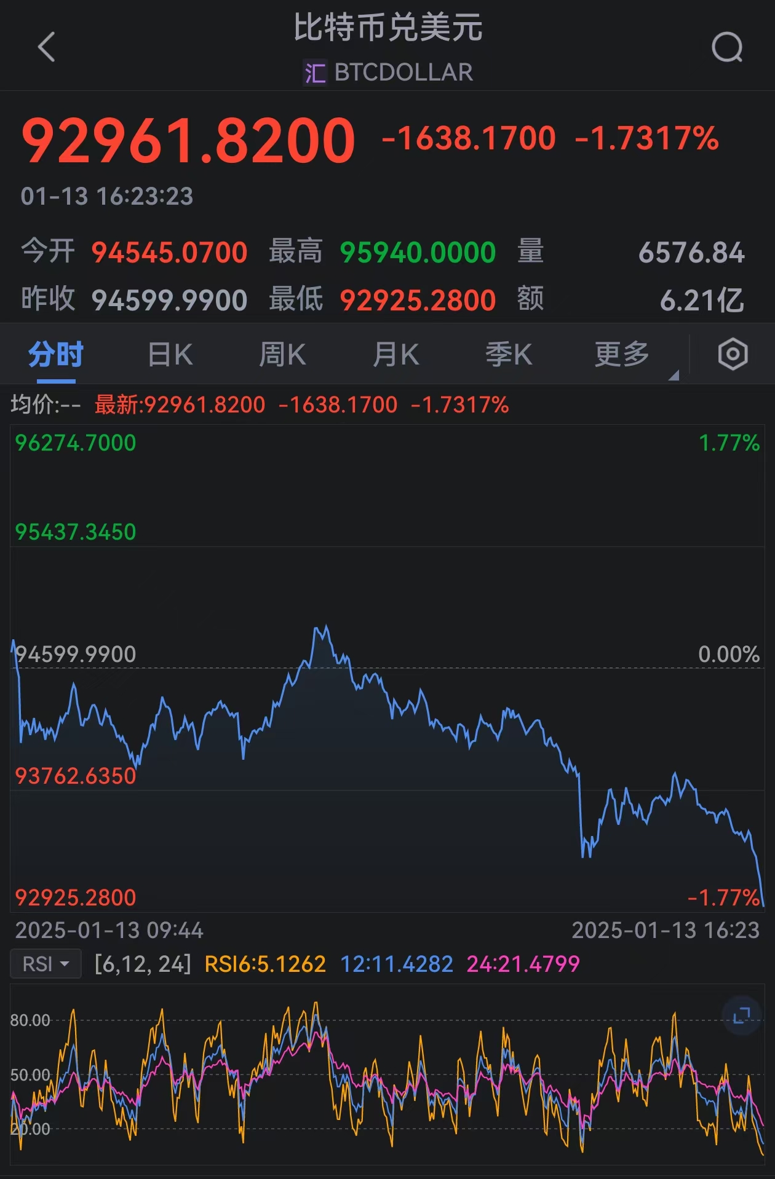Switch to 日K daily chart tab
This screenshot has height=1179, width=775.
click(170, 355)
